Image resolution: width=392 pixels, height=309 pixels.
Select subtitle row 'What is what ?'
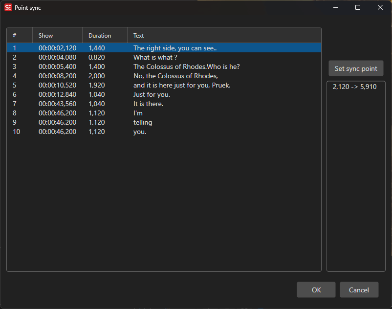(x=155, y=57)
